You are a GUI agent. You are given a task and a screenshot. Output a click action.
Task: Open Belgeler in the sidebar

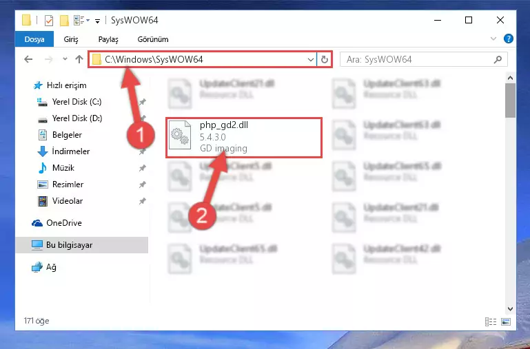click(x=67, y=135)
